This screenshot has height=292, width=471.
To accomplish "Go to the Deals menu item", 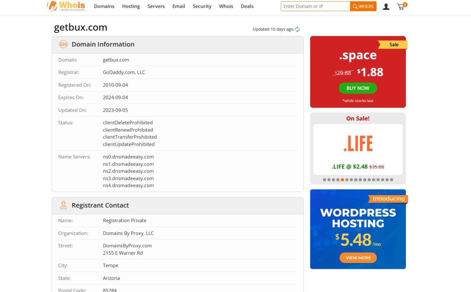I will point(247,6).
